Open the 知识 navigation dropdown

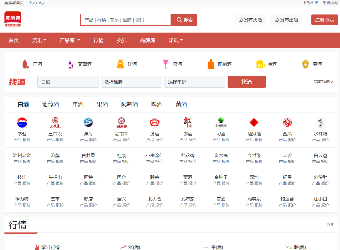[175, 40]
